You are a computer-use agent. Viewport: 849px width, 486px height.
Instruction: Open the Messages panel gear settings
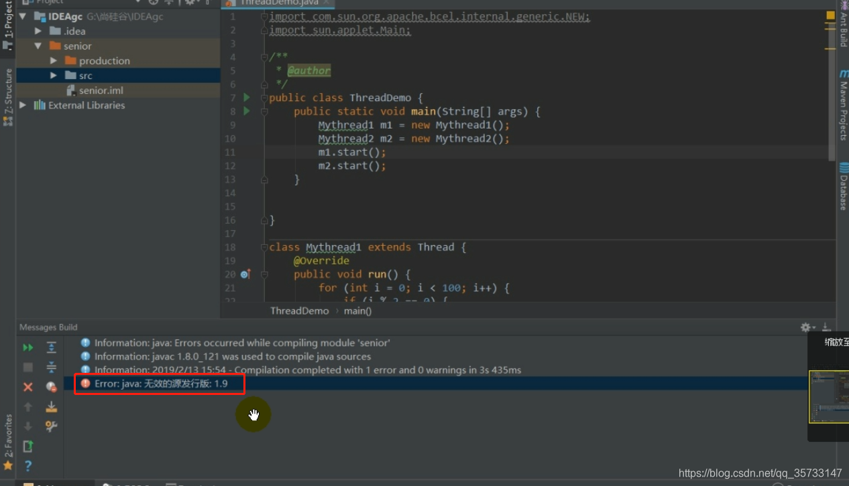pyautogui.click(x=807, y=327)
